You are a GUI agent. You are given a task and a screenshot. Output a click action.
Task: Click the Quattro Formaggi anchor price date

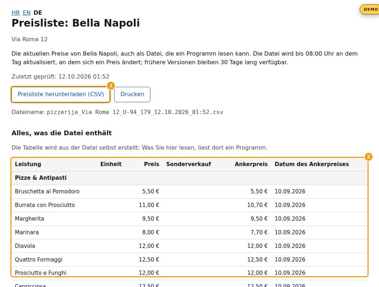(290, 260)
